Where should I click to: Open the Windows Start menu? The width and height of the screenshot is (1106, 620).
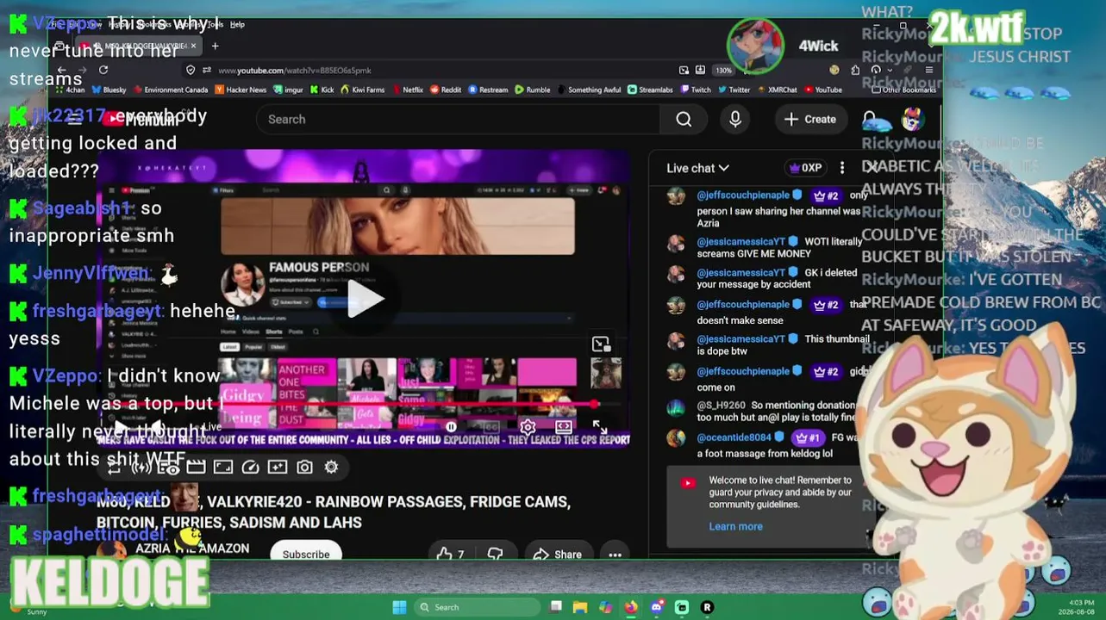[399, 607]
